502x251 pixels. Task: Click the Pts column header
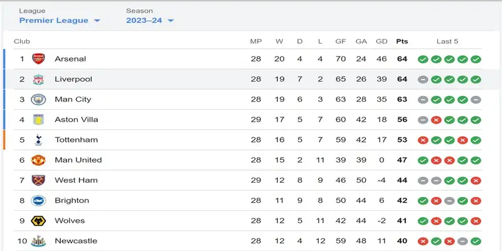click(x=402, y=41)
